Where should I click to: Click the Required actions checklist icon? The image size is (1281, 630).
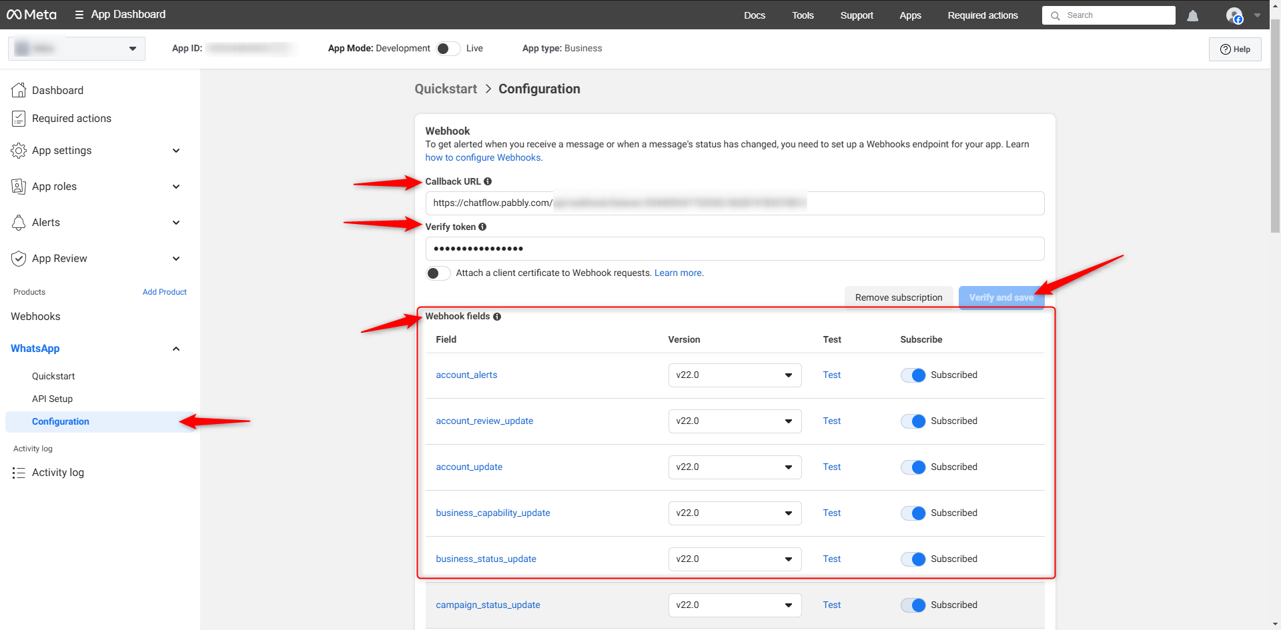point(19,119)
